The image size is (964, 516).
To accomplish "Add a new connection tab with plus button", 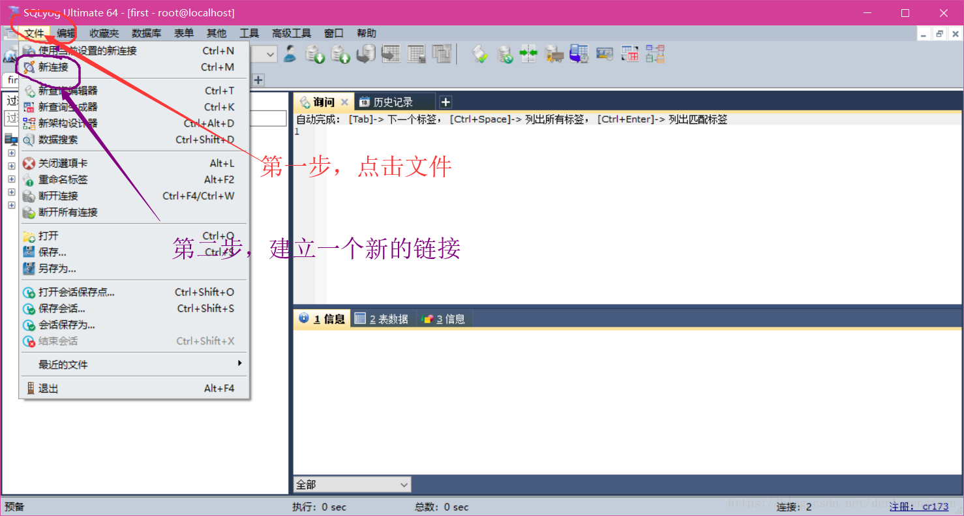I will click(x=258, y=80).
